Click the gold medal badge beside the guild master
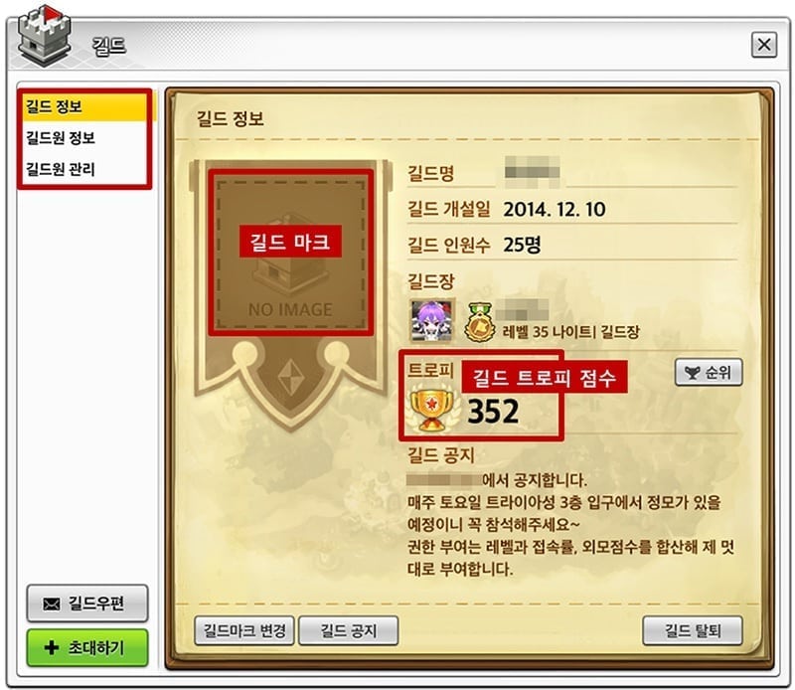Image resolution: width=795 pixels, height=690 pixels. coord(479,322)
